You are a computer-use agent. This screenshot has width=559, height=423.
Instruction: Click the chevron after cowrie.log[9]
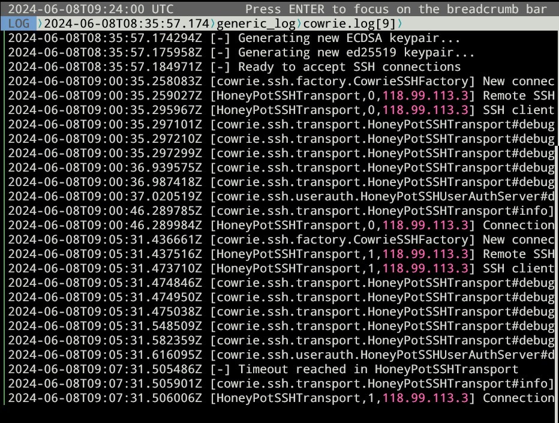(400, 23)
